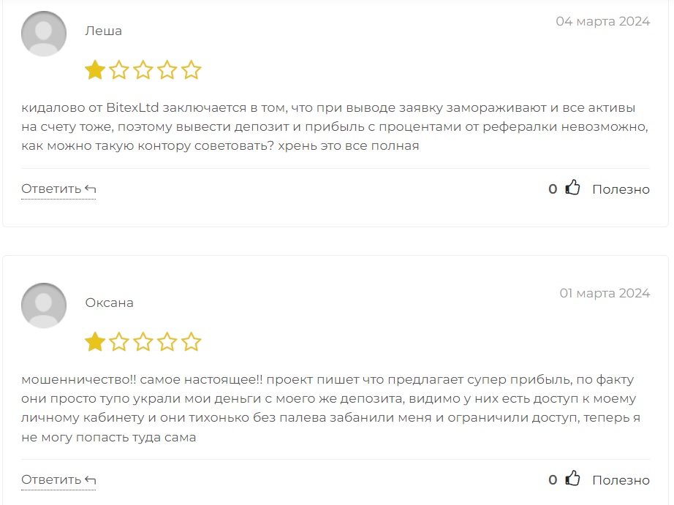The width and height of the screenshot is (674, 505).
Task: Click the thumbs-up icon on Оксана's review
Action: click(x=572, y=479)
